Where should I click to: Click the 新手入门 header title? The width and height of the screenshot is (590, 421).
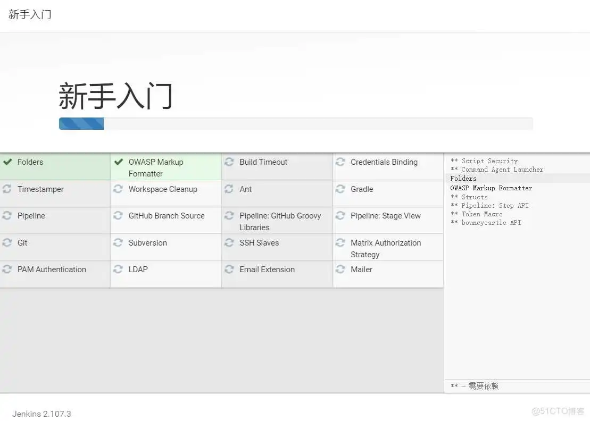click(115, 95)
